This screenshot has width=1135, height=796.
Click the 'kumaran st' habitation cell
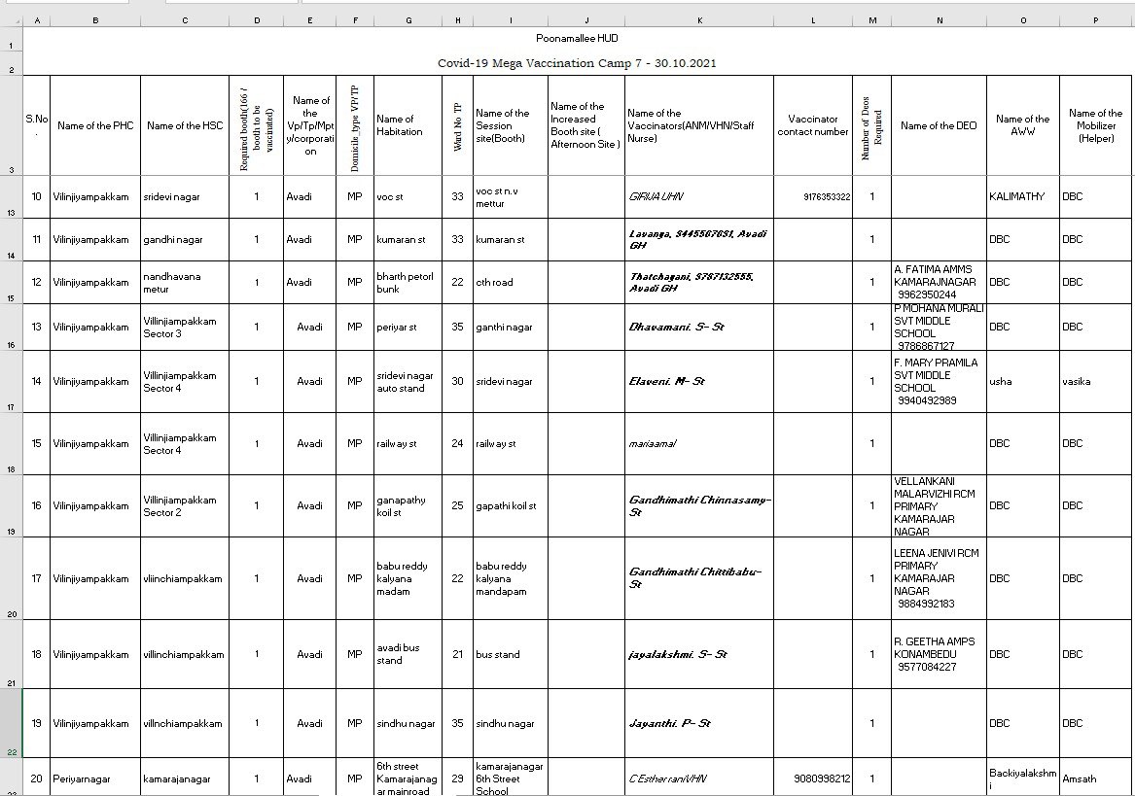tap(408, 239)
